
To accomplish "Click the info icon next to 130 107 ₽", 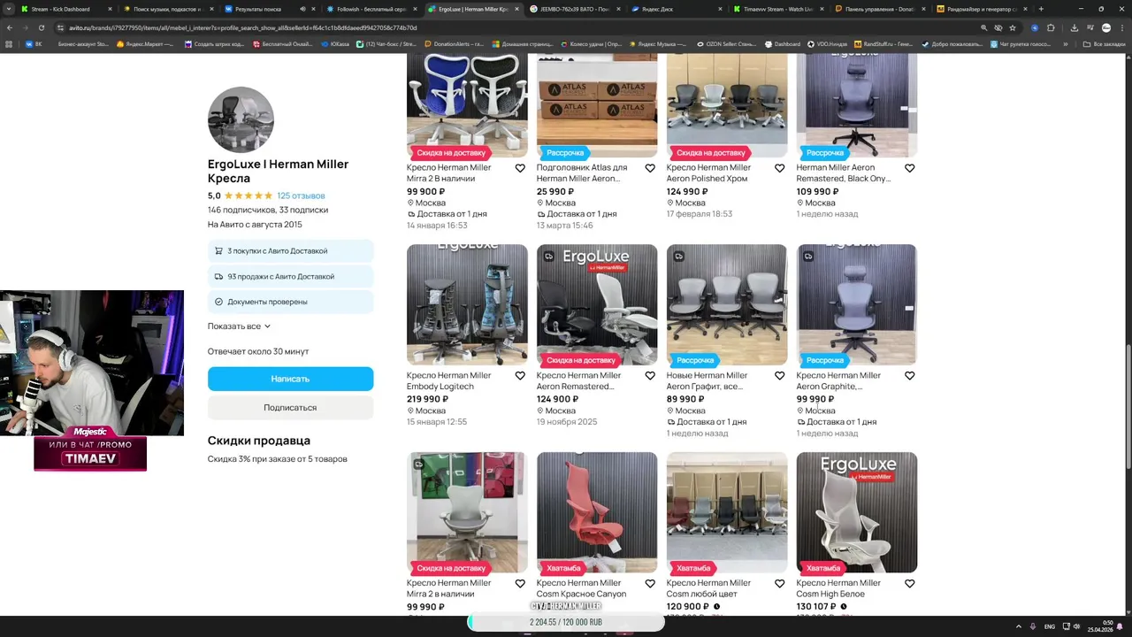I will coord(844,607).
